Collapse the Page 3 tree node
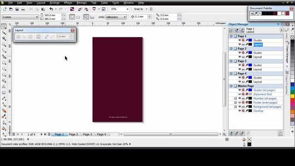295x166 pixels. [231, 61]
